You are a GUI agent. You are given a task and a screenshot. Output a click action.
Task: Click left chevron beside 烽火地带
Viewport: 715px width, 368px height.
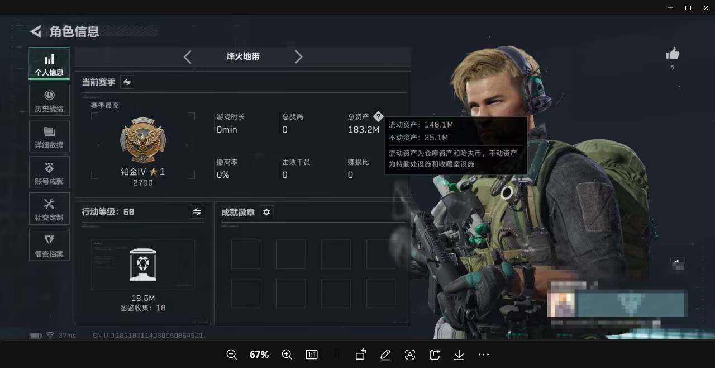tap(188, 56)
